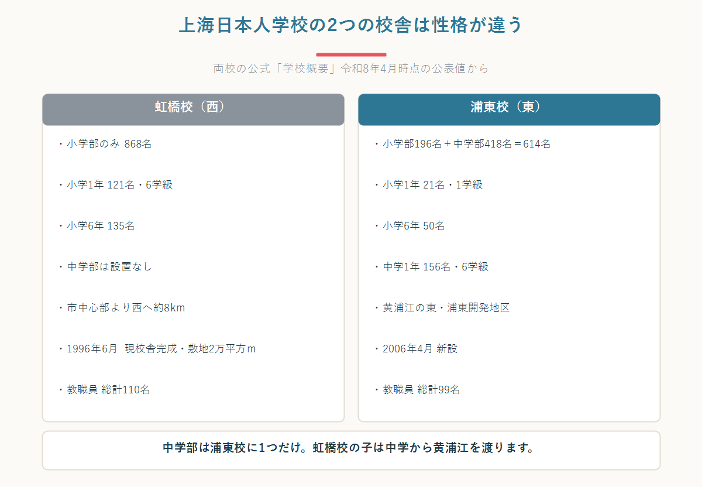Click the line 教職員 総計99名
The image size is (702, 487).
(417, 389)
